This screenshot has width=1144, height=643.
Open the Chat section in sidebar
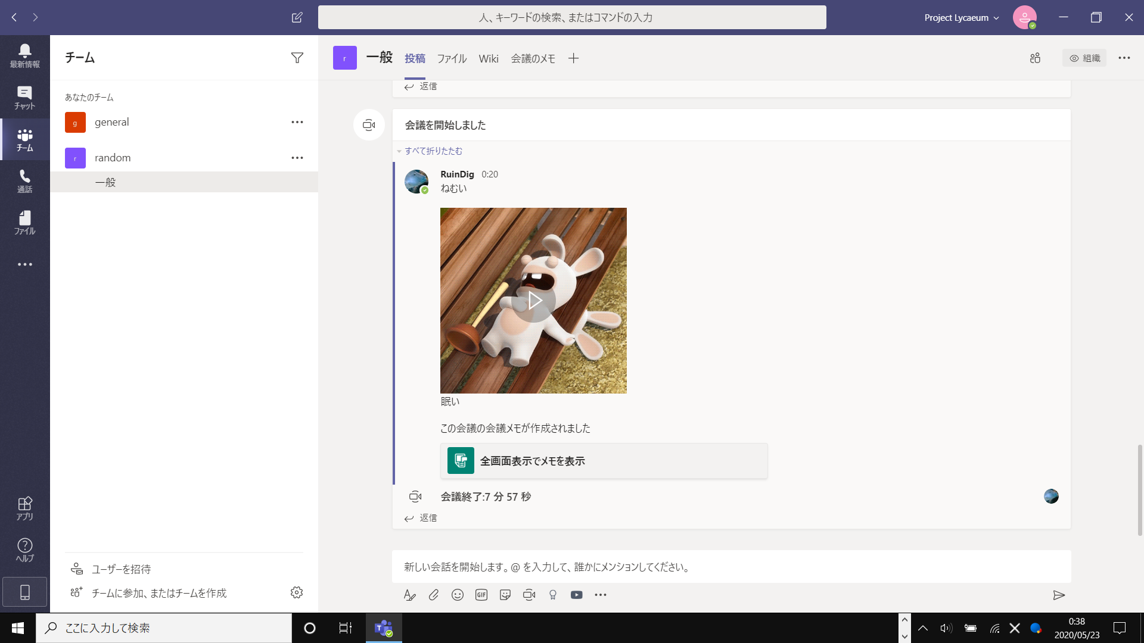tap(24, 97)
